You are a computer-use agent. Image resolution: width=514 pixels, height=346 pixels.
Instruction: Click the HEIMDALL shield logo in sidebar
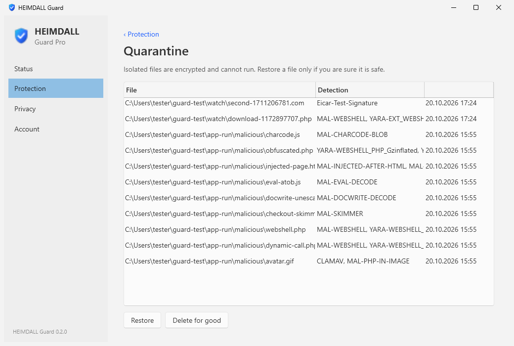[x=21, y=36]
